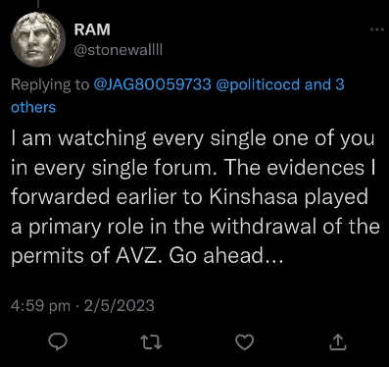Viewport: 389px width, 367px height.
Task: Open the three-dot more options menu
Action: pos(377,29)
